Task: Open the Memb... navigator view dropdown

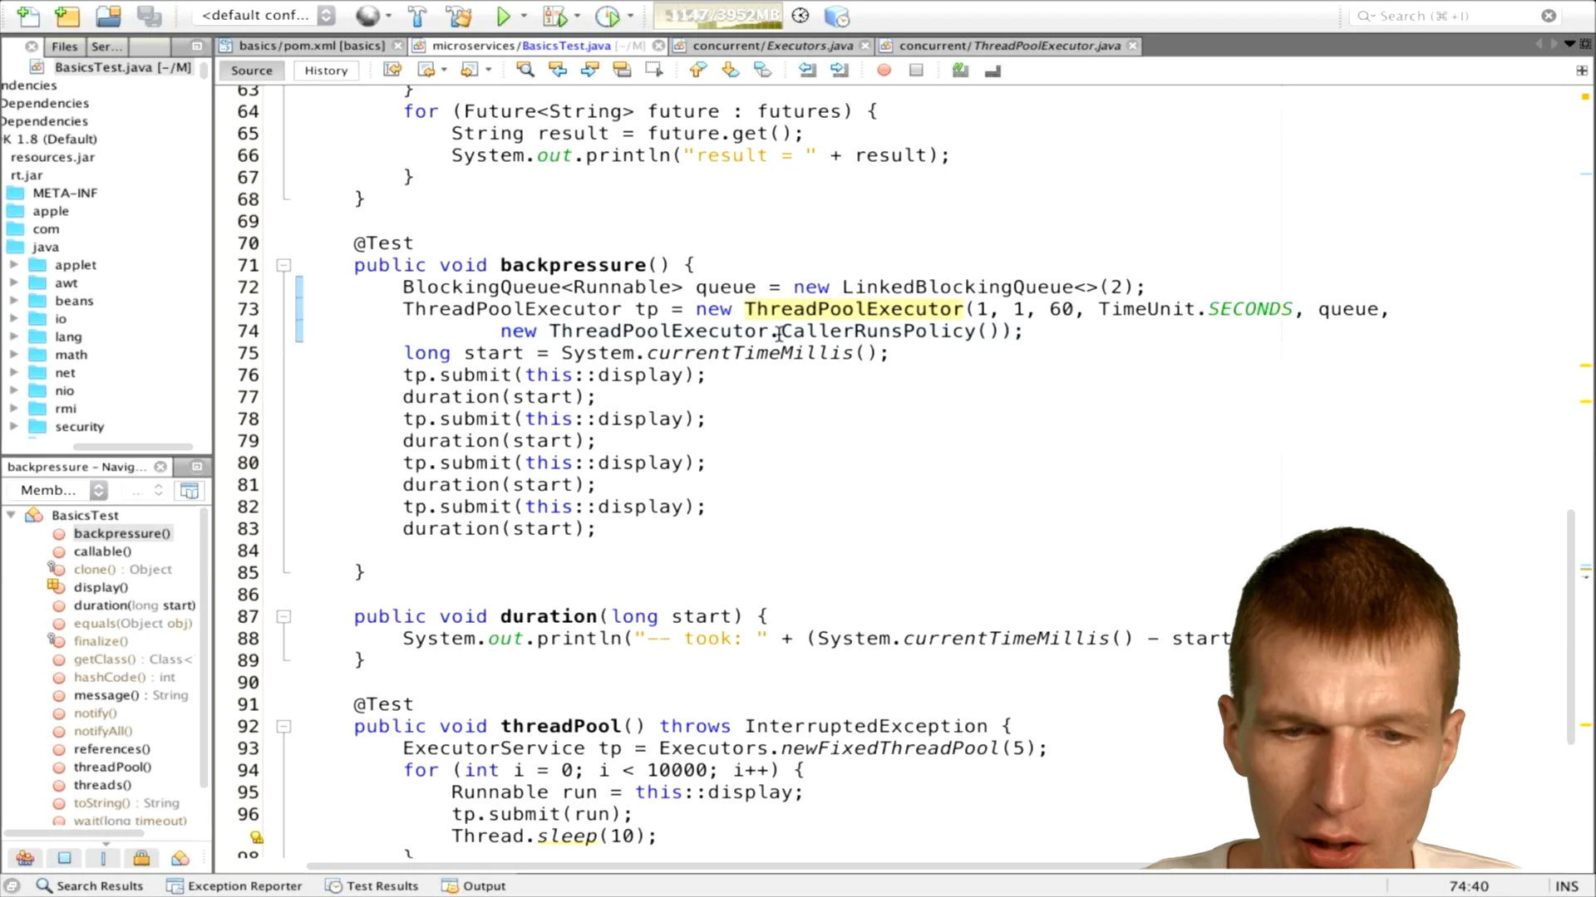Action: [63, 490]
